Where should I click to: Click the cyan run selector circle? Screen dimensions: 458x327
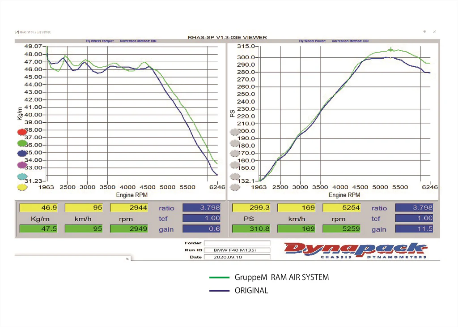22,176
